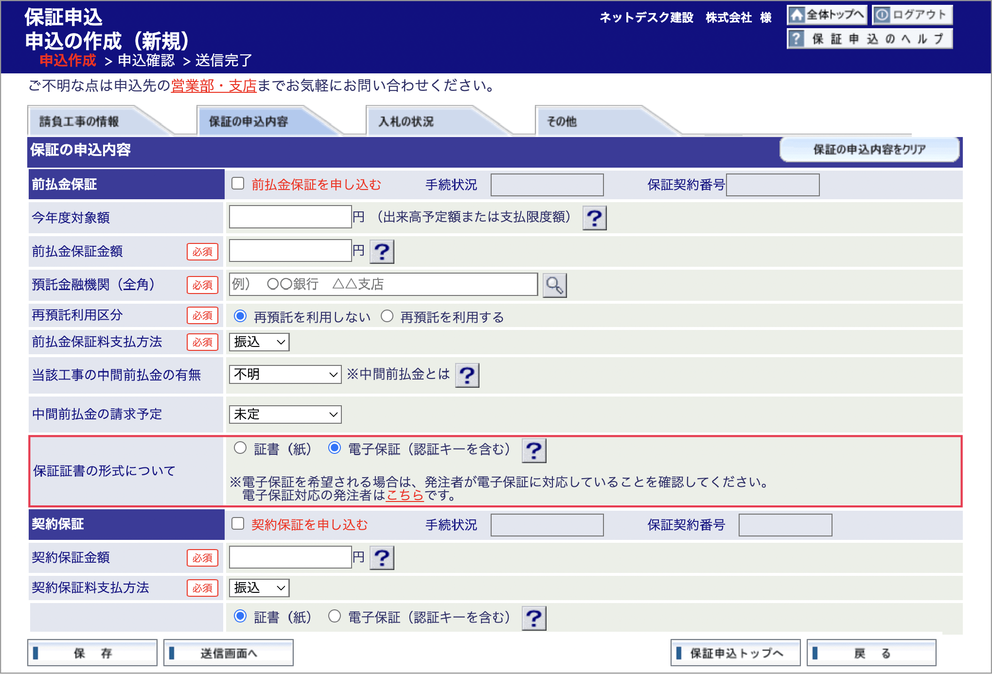Click 前払金保証 手続状況 field
This screenshot has width=992, height=674.
pyautogui.click(x=547, y=185)
